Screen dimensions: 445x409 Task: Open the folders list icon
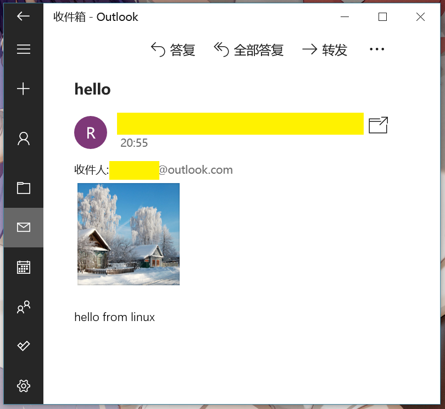pos(23,187)
